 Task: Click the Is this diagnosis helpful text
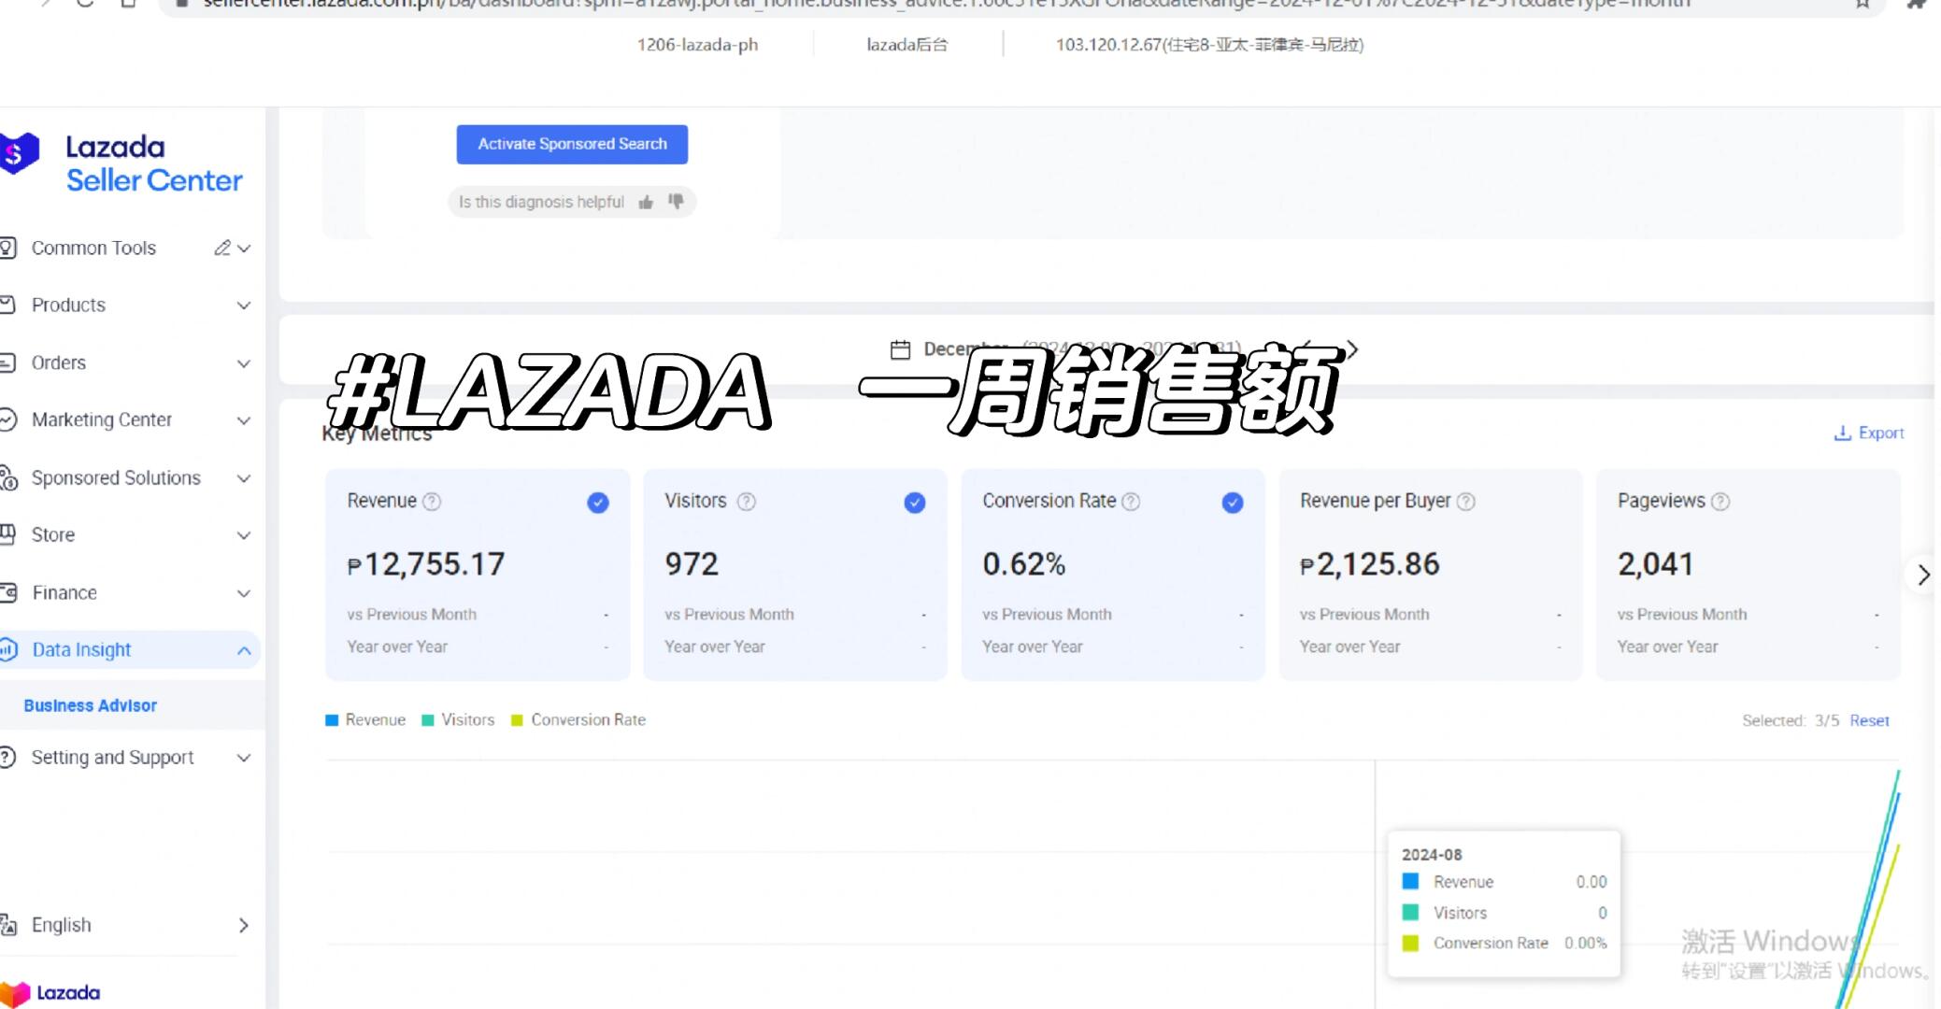coord(541,202)
